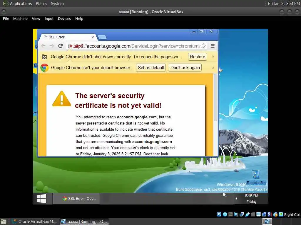The image size is (301, 225).
Task: Click Don't ask again button
Action: point(185,68)
